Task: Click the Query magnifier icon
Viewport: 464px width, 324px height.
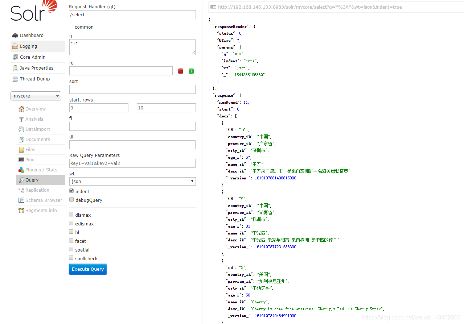Action: (21, 180)
